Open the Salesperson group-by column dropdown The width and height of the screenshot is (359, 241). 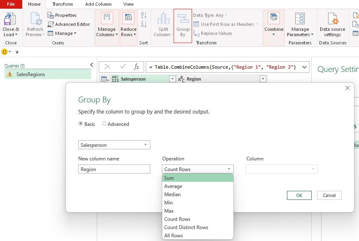(114, 145)
